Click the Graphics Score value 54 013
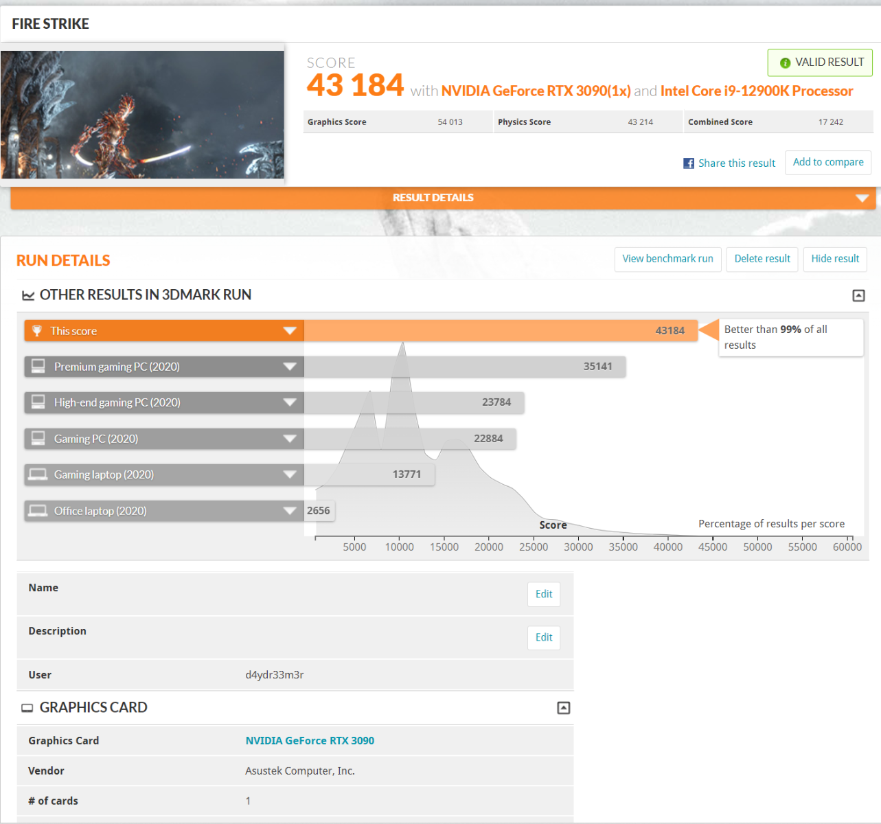This screenshot has height=824, width=881. (450, 122)
